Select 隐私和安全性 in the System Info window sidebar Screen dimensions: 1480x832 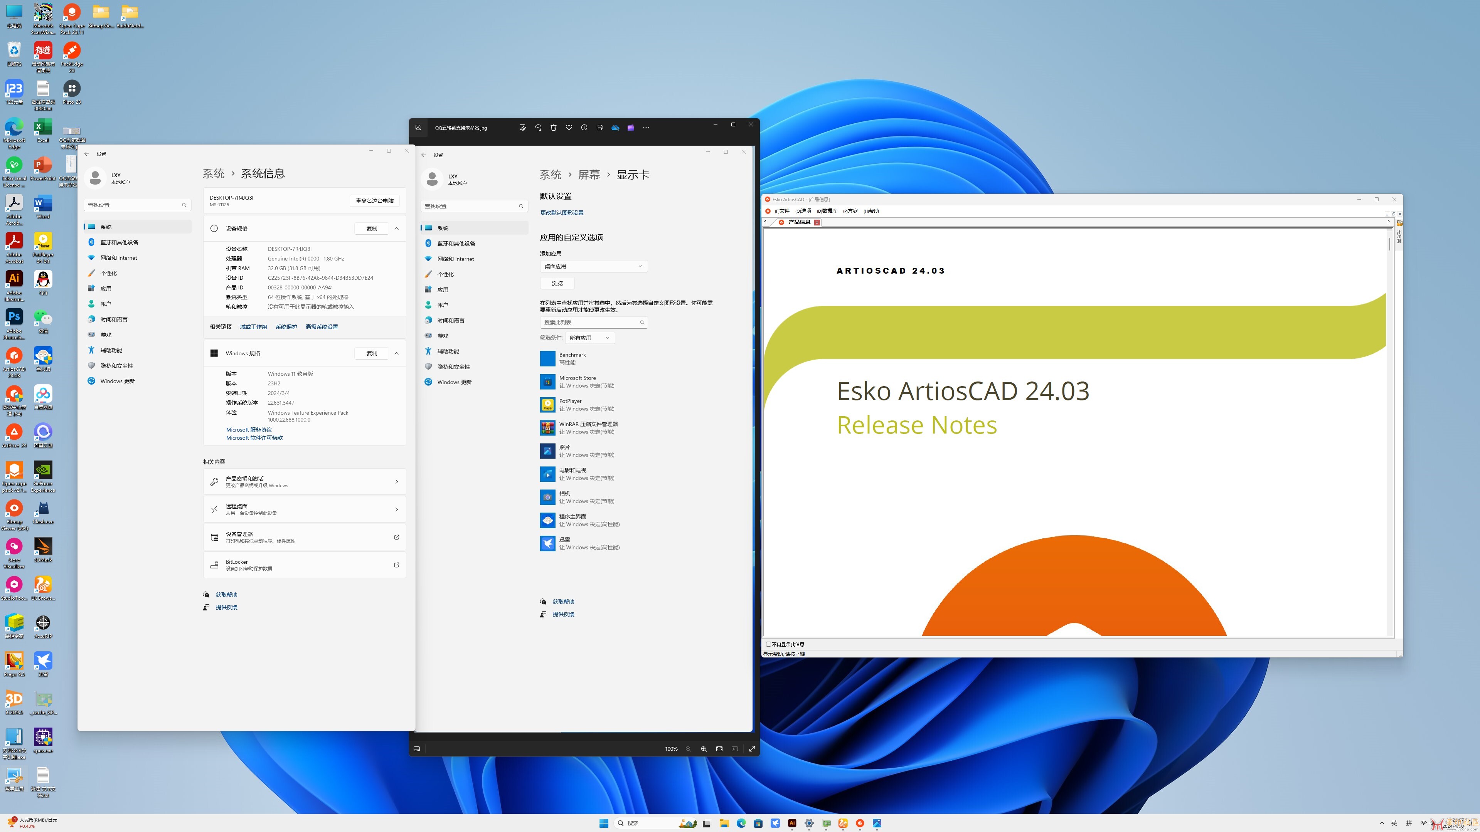(138, 366)
